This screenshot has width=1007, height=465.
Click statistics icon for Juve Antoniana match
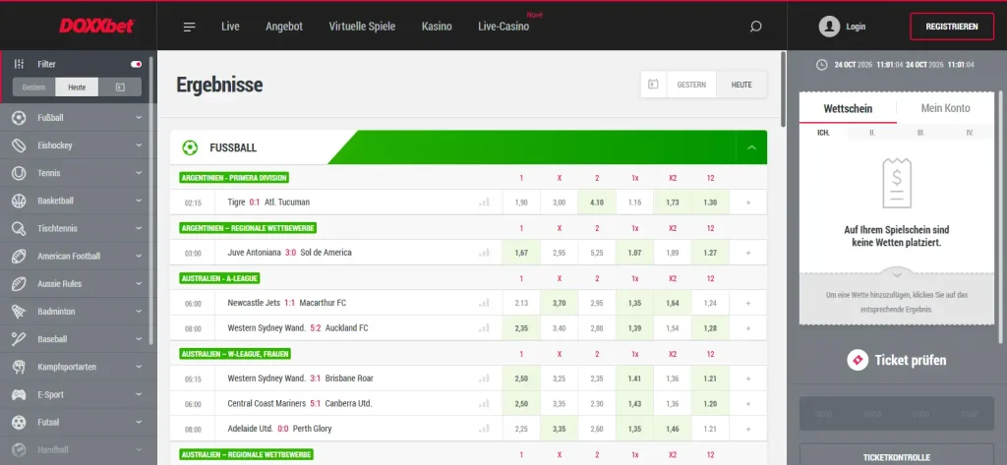(484, 253)
